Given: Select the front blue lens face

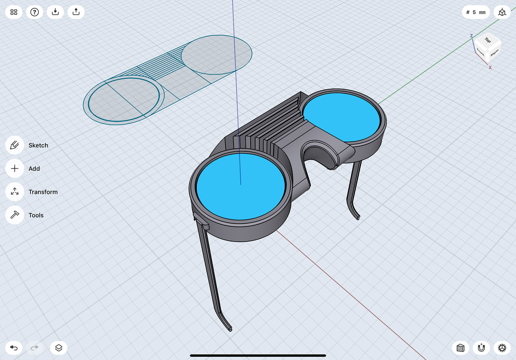Looking at the screenshot, I should (x=241, y=186).
